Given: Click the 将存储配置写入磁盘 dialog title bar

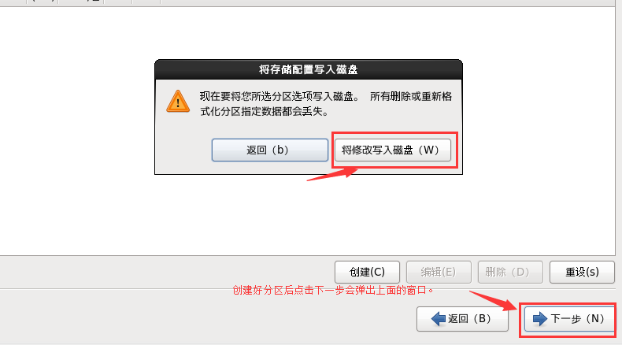Looking at the screenshot, I should tap(309, 69).
